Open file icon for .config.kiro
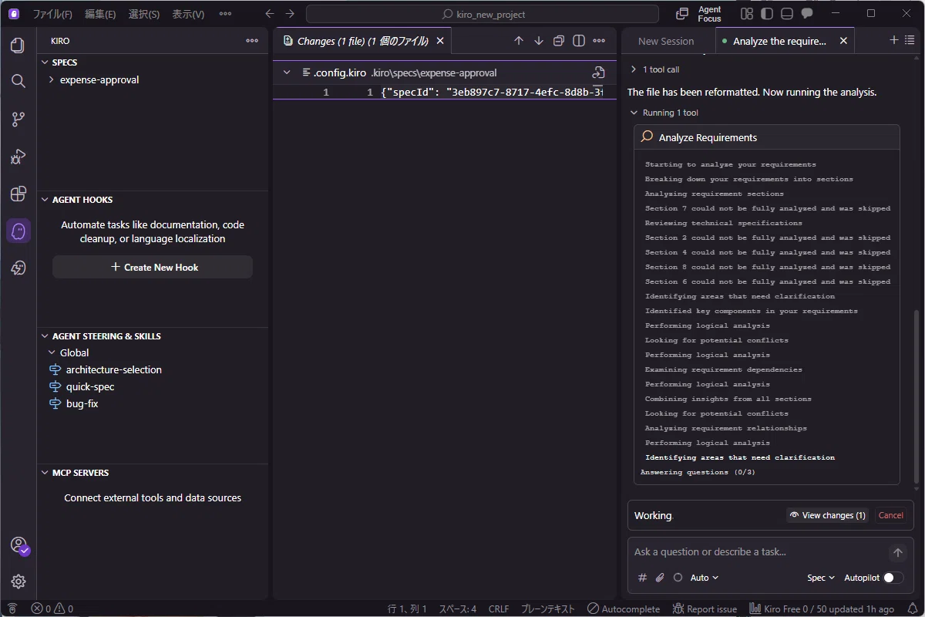The width and height of the screenshot is (925, 617). tap(598, 72)
